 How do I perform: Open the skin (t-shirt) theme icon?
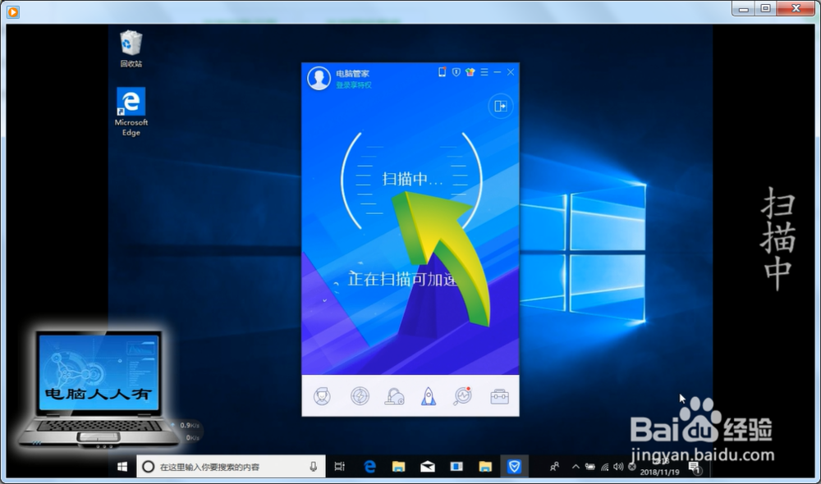coord(470,72)
